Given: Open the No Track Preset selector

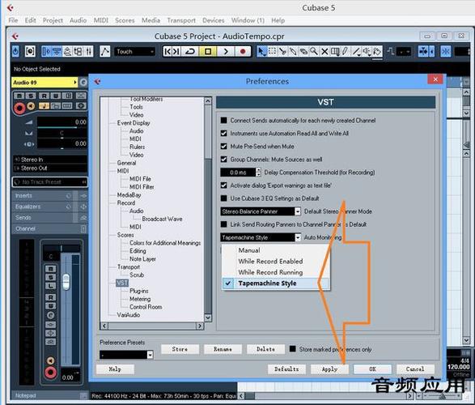Looking at the screenshot, I should pos(50,182).
